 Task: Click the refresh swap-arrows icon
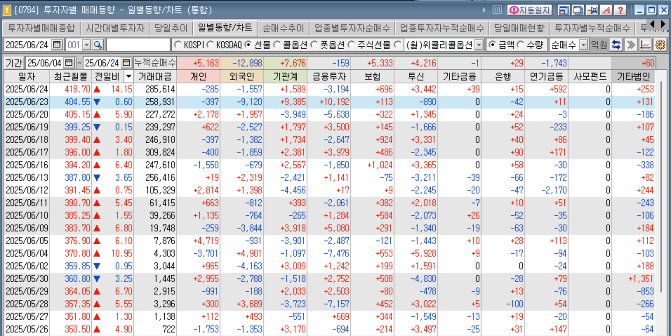(x=617, y=45)
